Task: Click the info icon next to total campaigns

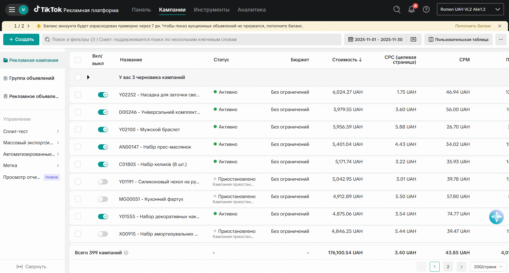Action: coord(126,253)
